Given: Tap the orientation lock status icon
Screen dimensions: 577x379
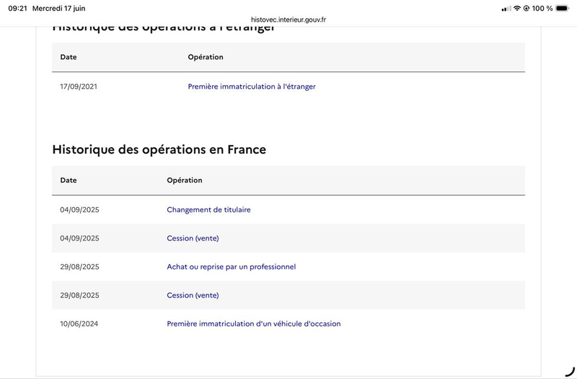Looking at the screenshot, I should pos(527,8).
